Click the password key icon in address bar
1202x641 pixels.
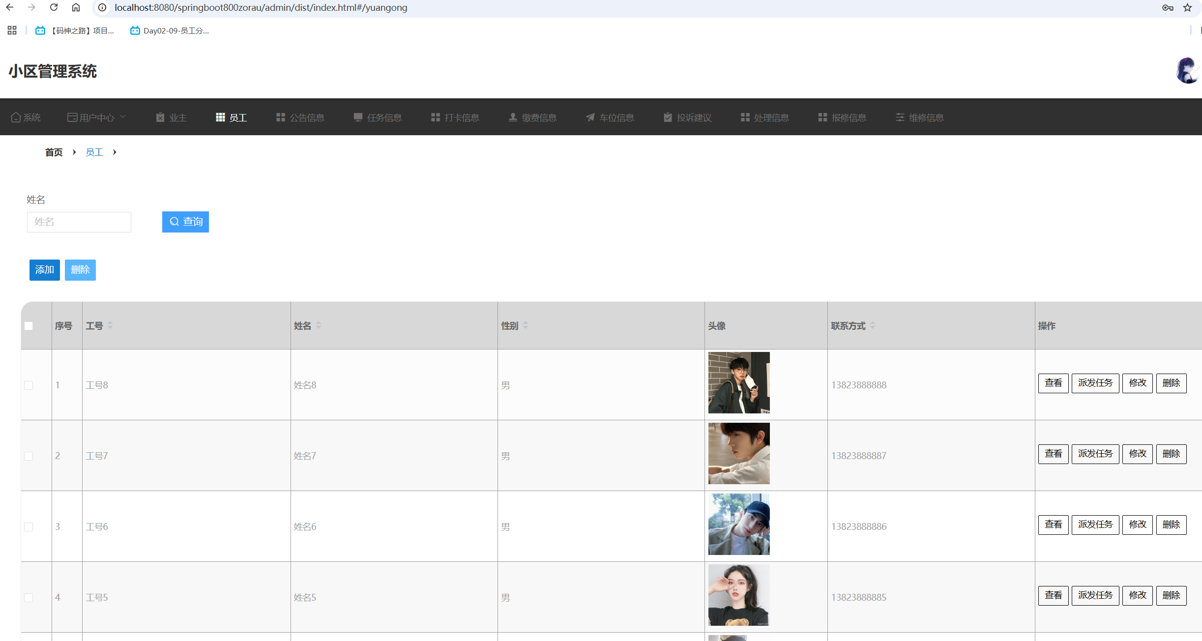(x=1168, y=7)
